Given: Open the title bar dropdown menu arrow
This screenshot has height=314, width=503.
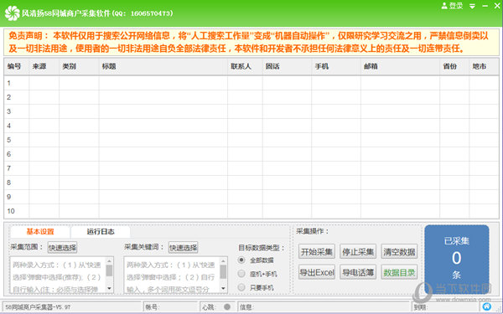Looking at the screenshot, I should pyautogui.click(x=472, y=6).
